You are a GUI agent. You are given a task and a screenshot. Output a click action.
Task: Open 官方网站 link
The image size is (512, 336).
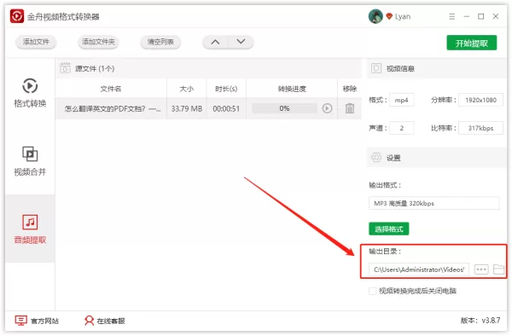37,321
